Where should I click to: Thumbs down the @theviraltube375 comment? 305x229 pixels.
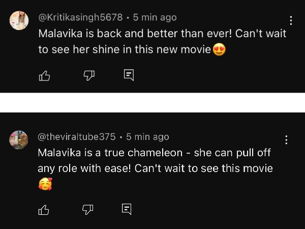(x=87, y=209)
